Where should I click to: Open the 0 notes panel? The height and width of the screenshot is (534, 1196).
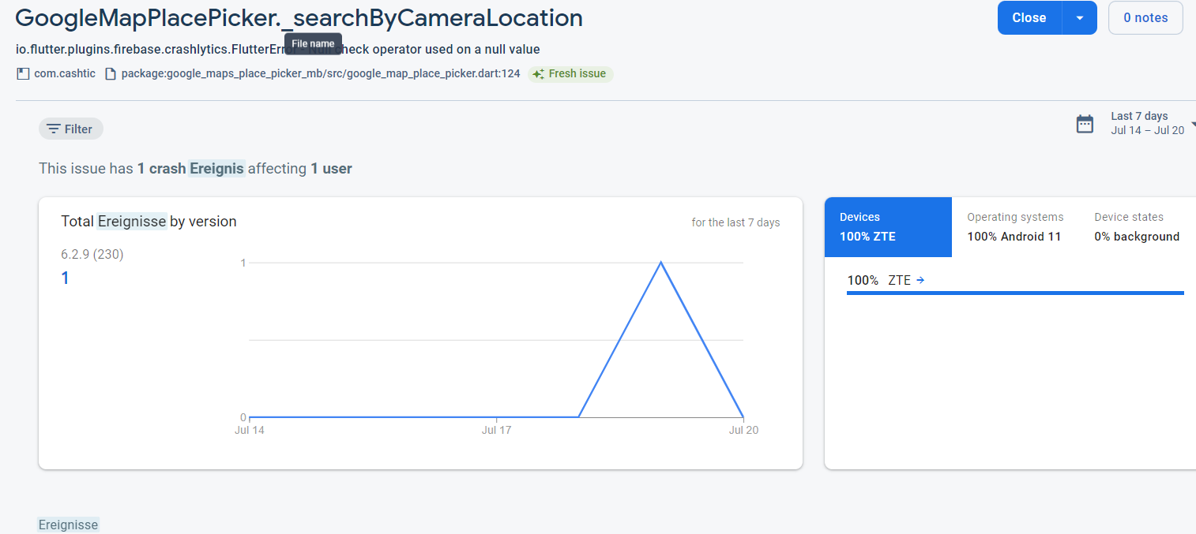(1145, 17)
